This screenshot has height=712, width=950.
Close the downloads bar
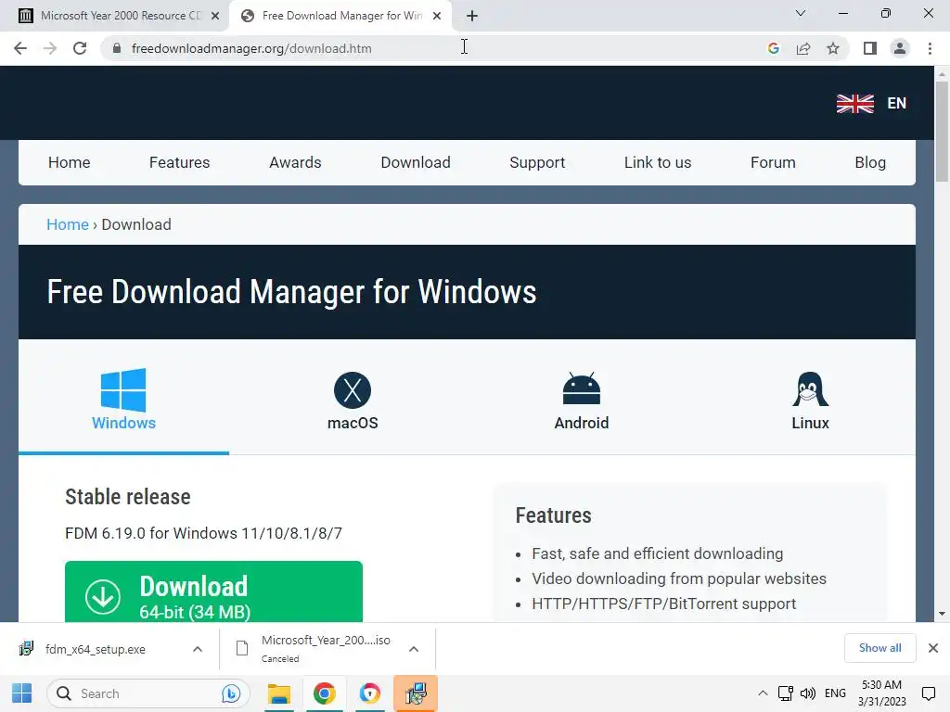tap(933, 648)
